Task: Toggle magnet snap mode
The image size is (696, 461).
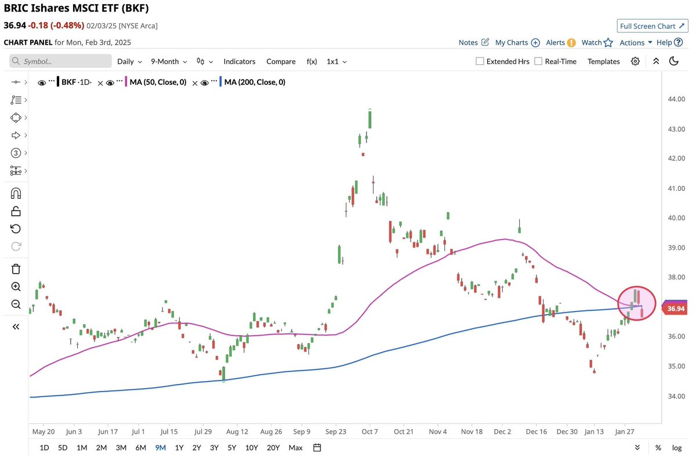Action: [16, 194]
